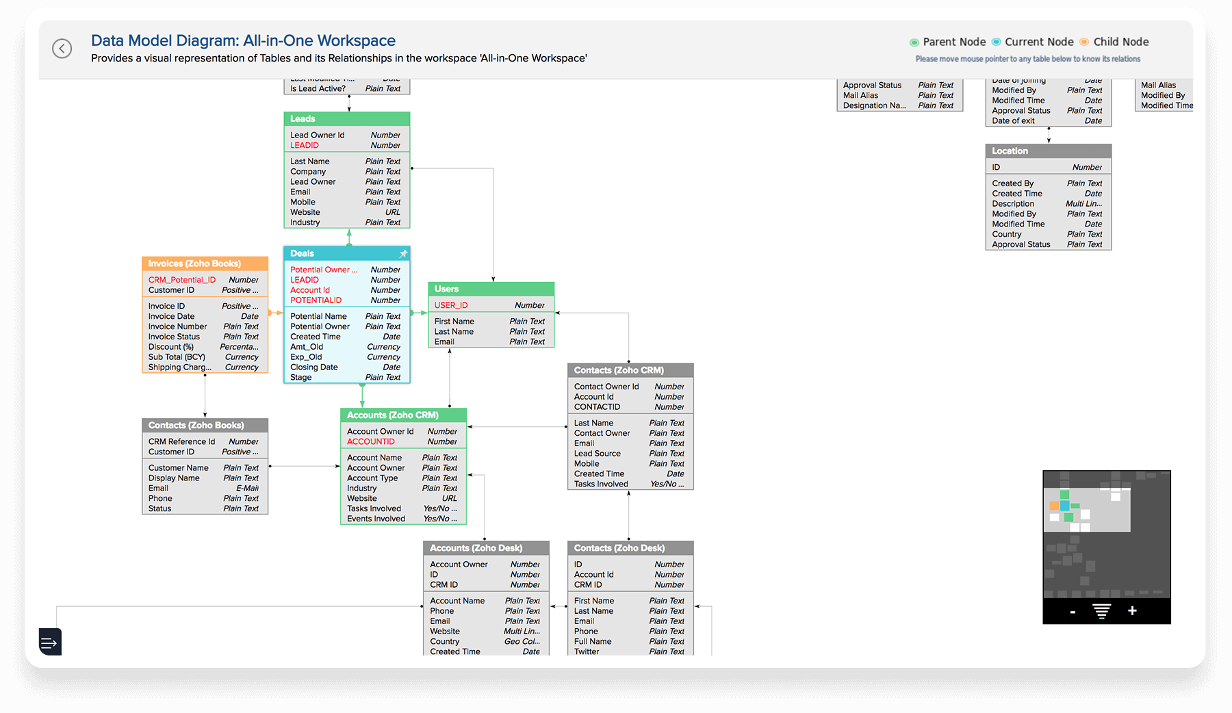Click the green Parent Node legend dot
This screenshot has width=1232, height=713.
pos(914,42)
